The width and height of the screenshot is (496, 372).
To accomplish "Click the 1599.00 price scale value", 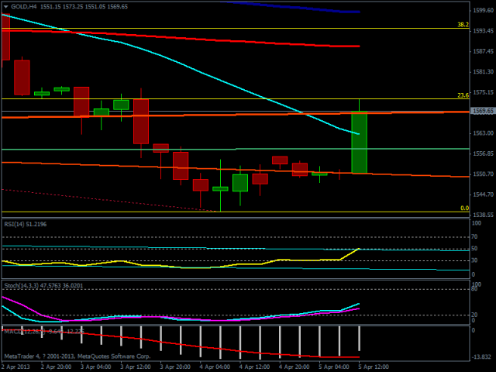I will (x=483, y=10).
